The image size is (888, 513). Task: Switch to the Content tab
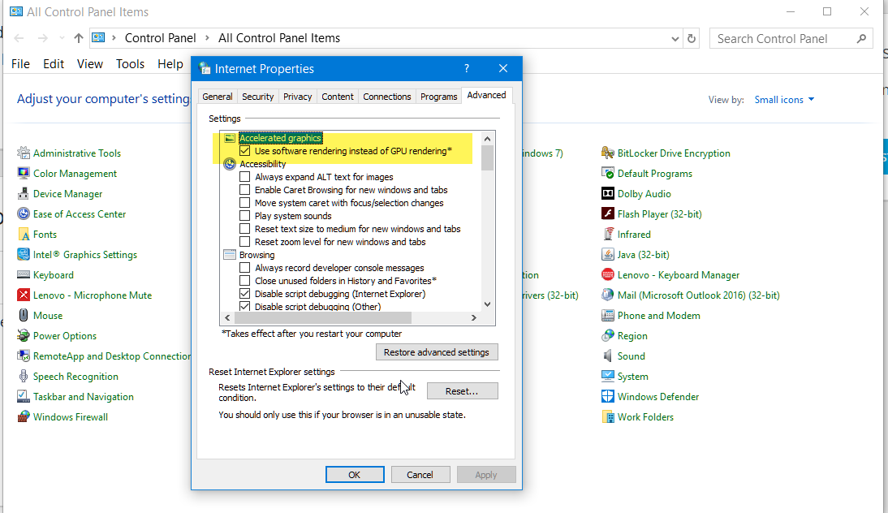338,97
